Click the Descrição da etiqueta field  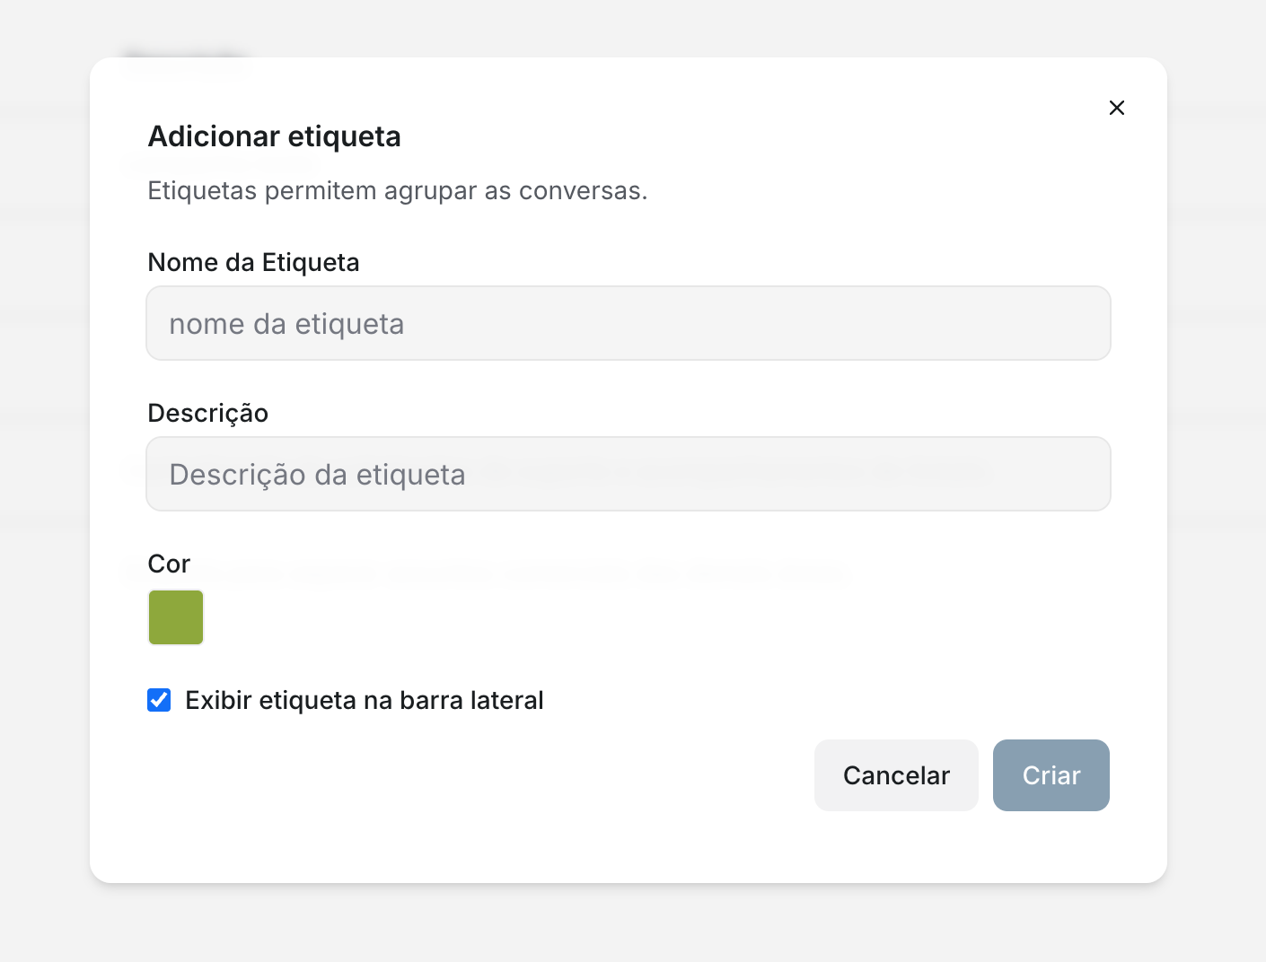click(x=628, y=474)
